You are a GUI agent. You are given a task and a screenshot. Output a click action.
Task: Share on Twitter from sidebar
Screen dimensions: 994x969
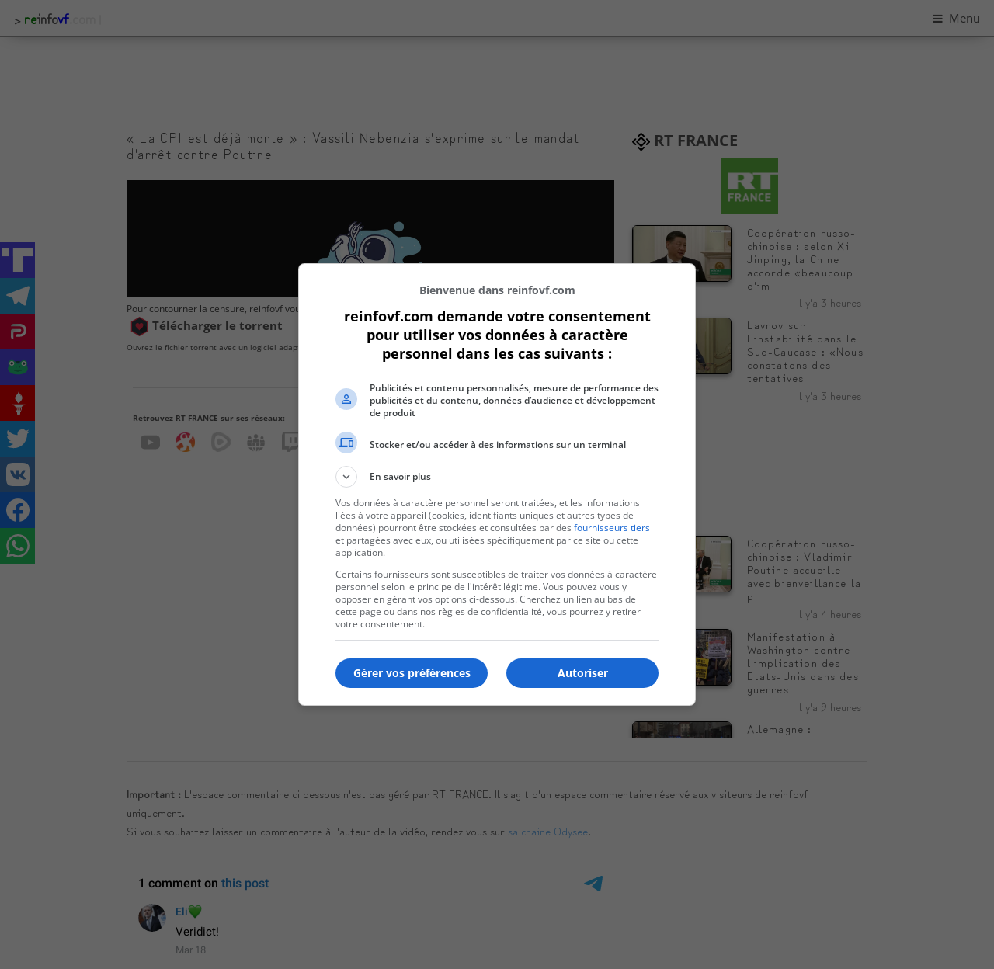pyautogui.click(x=17, y=439)
